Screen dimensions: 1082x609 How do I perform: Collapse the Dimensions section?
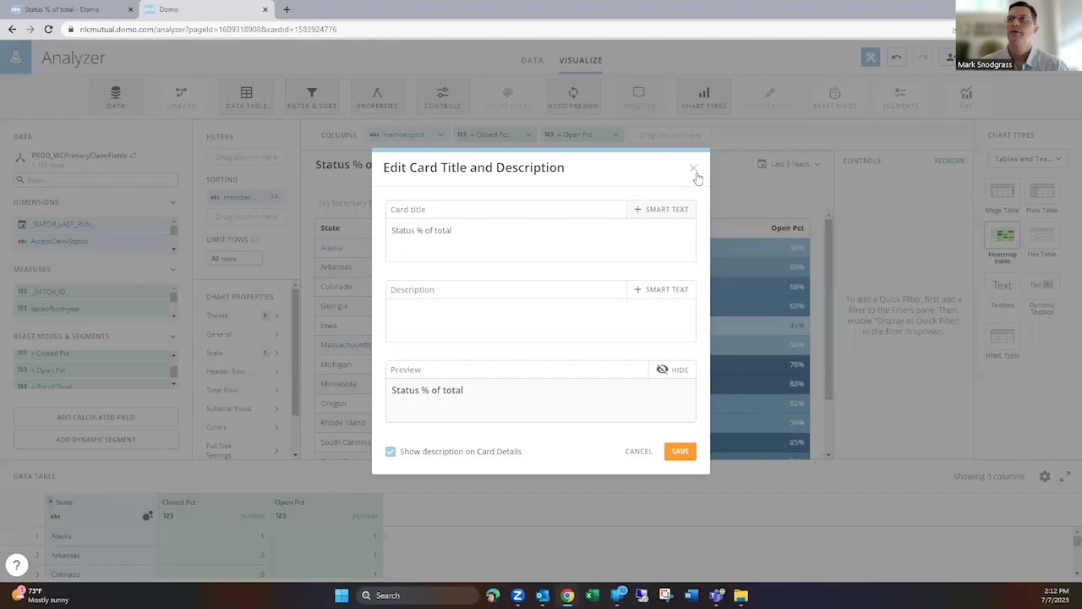[x=172, y=203]
